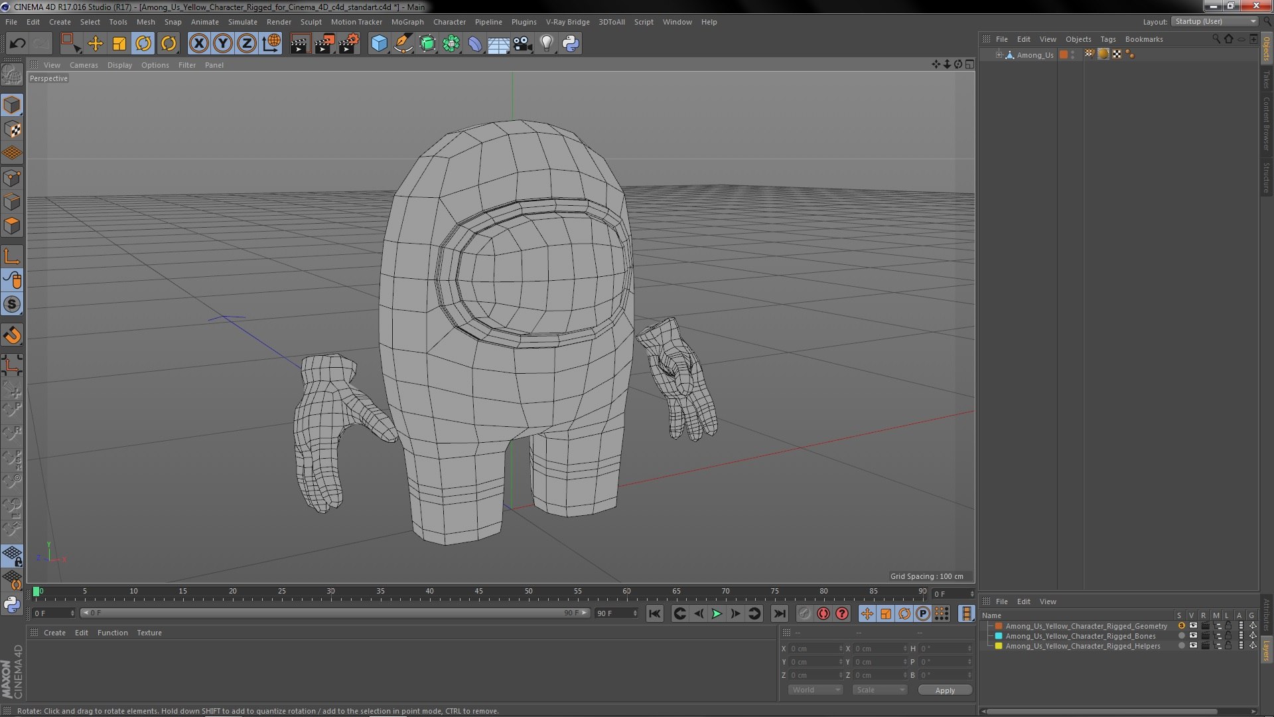Open Edit Render Settings icon
The image size is (1274, 717).
(x=348, y=44)
